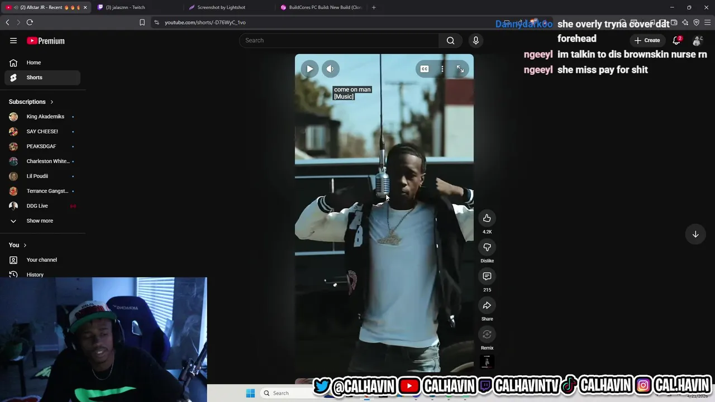Open Terrance Gangsta channel
715x402 pixels.
42,191
